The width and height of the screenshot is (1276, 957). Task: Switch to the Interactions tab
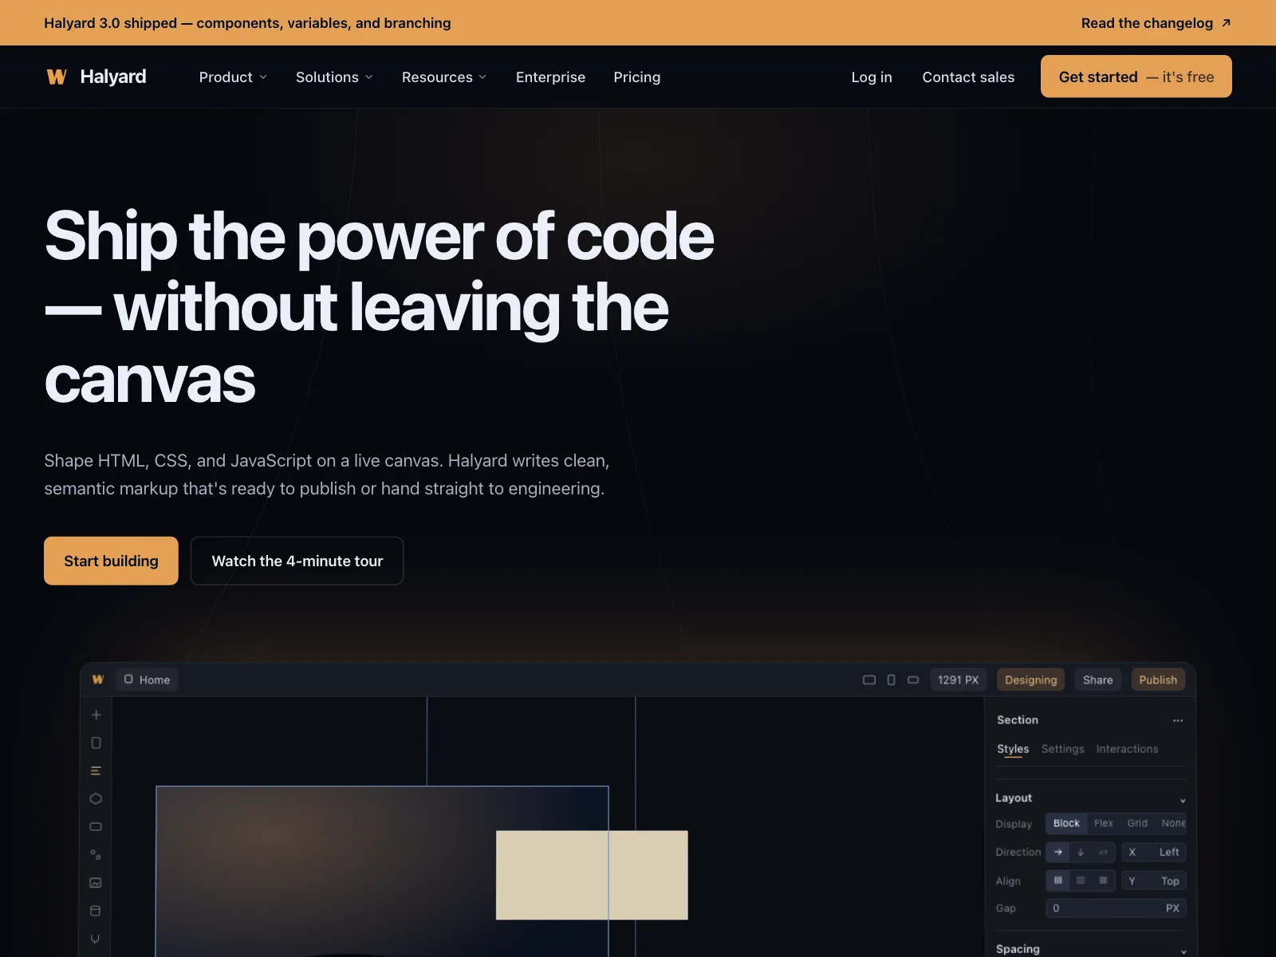pyautogui.click(x=1127, y=749)
